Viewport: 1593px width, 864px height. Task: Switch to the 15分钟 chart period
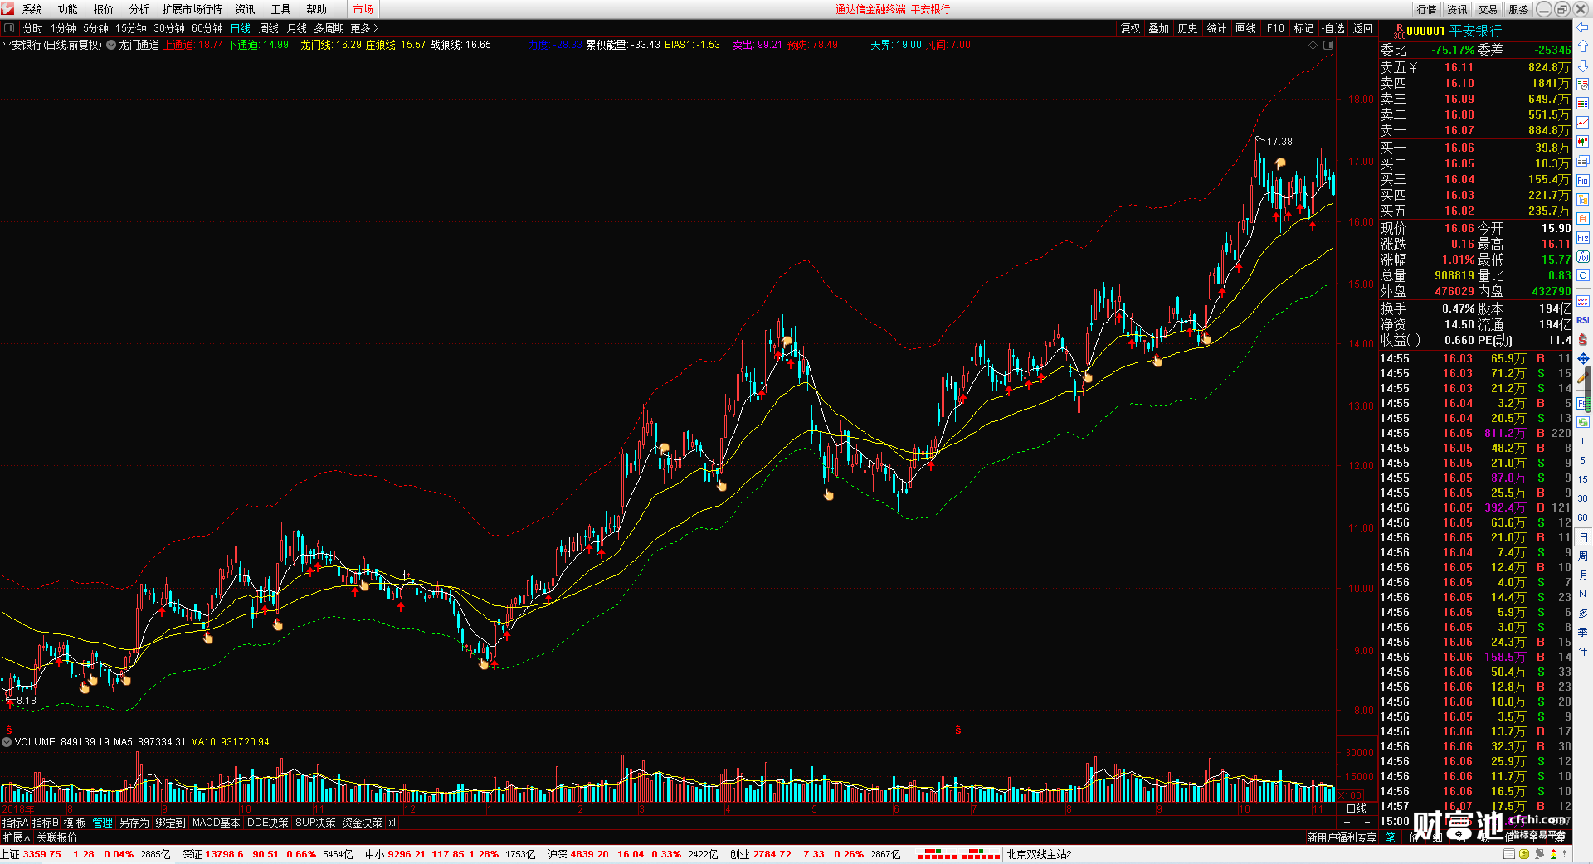pyautogui.click(x=131, y=28)
